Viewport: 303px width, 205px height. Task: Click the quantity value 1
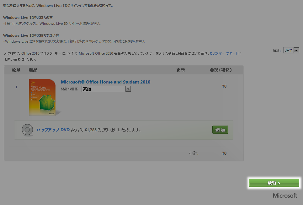[16, 87]
